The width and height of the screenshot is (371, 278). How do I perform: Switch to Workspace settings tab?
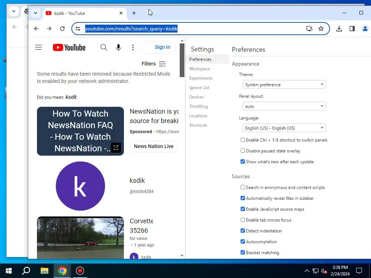(x=208, y=68)
